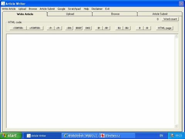Insert the opening CENTER tag
Image resolution: width=185 pixels, height=139 pixels.
(x=18, y=28)
